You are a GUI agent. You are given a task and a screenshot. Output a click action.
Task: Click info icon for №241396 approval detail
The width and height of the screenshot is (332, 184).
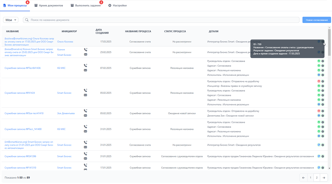point(322,156)
